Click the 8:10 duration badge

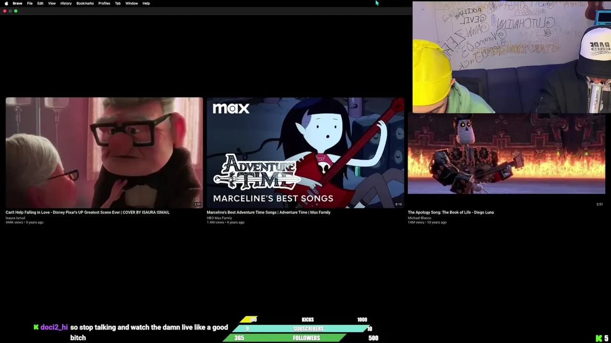[x=399, y=204]
